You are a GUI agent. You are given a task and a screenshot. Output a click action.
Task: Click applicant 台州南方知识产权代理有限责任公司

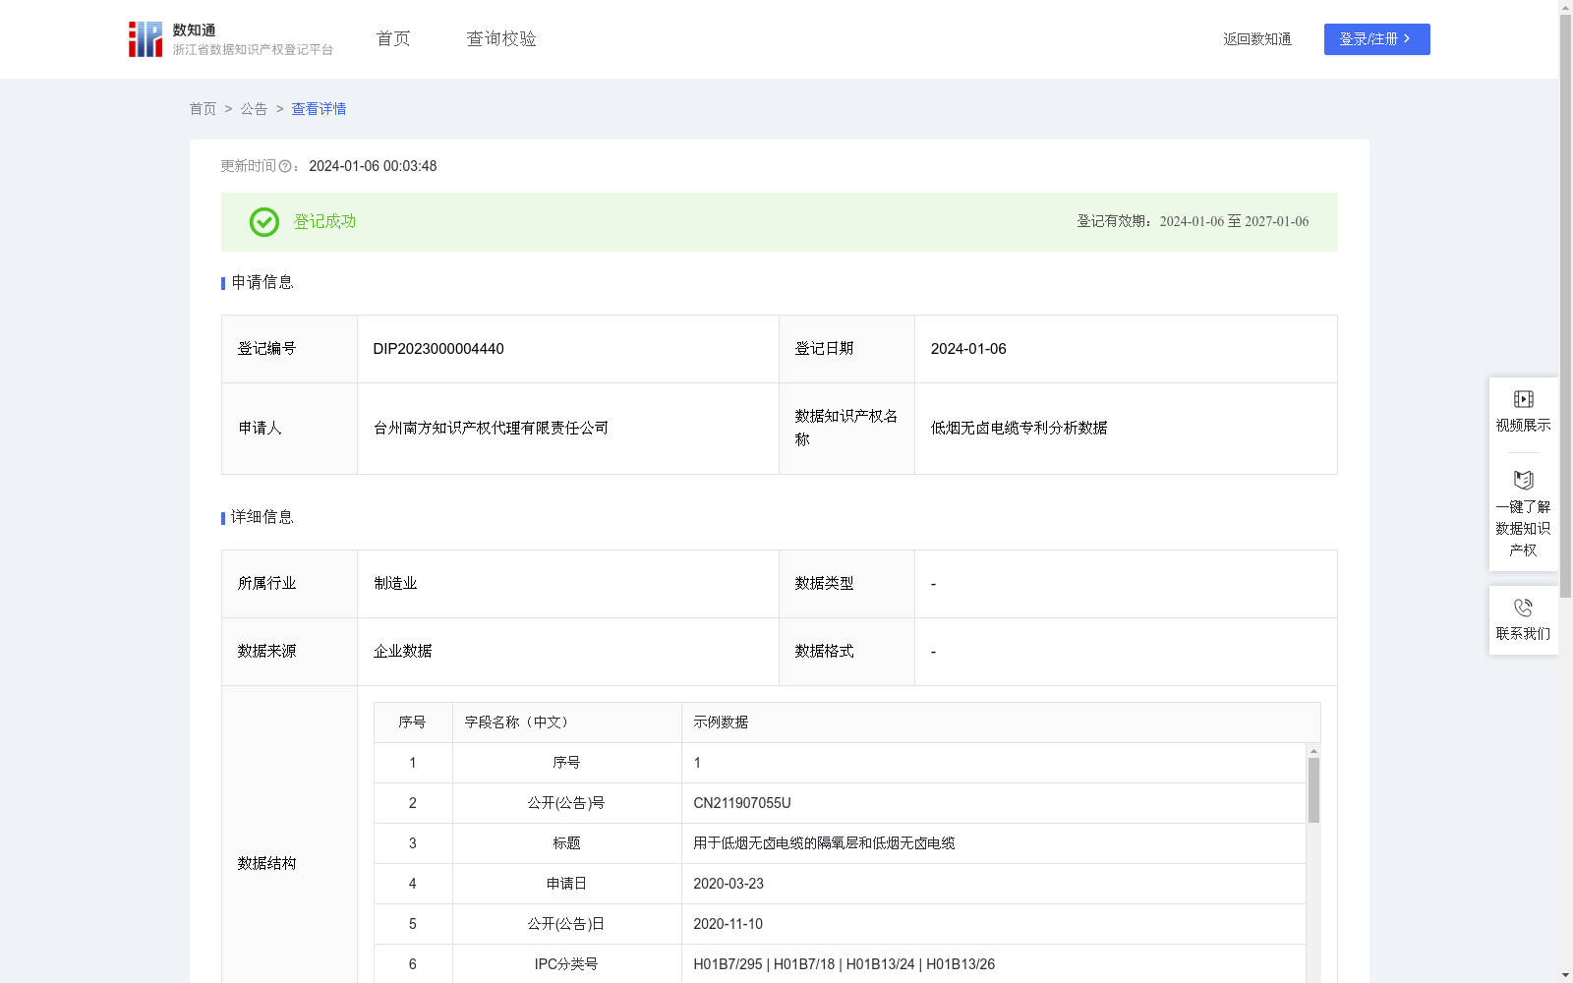click(x=491, y=429)
